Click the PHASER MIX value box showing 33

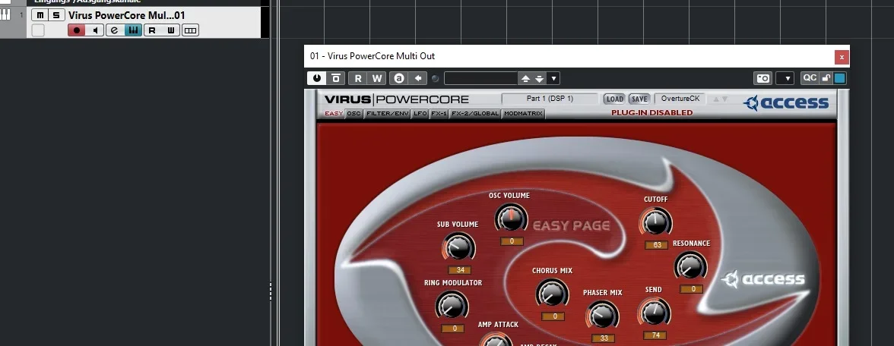click(x=604, y=338)
